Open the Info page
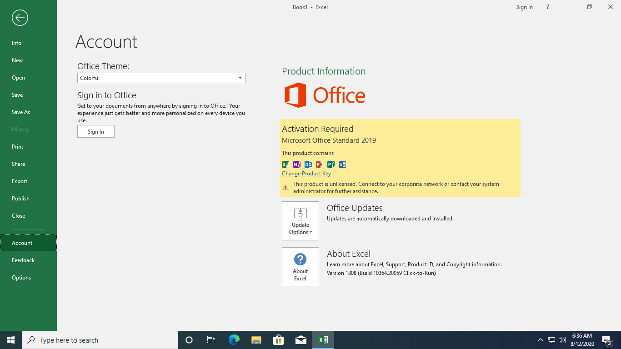 click(28, 43)
